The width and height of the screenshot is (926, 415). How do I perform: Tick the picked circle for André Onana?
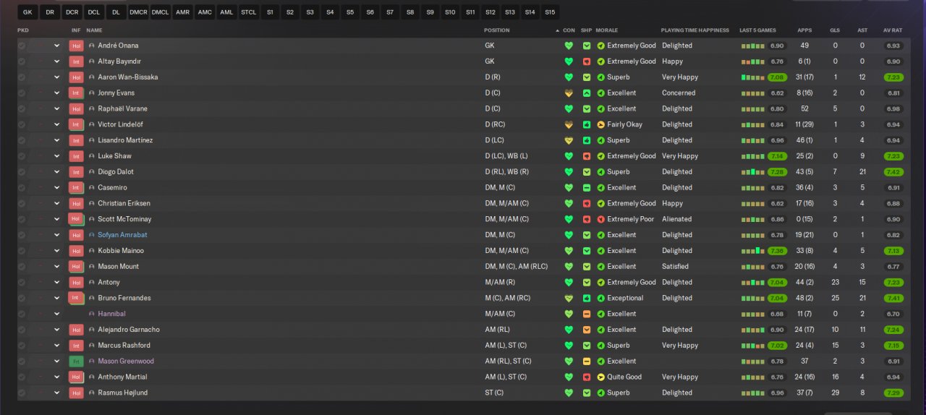(22, 46)
